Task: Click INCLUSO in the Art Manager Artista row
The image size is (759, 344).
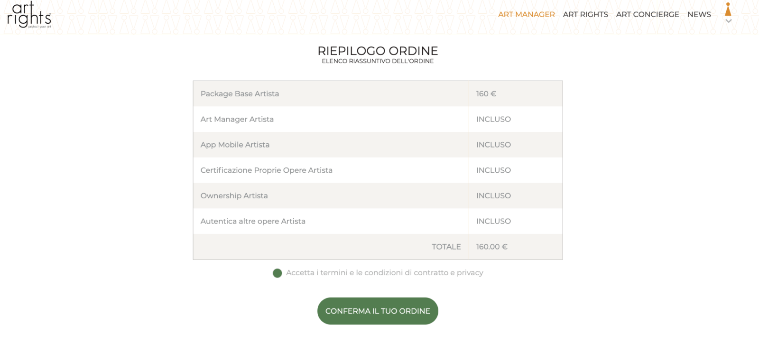Action: (x=493, y=119)
